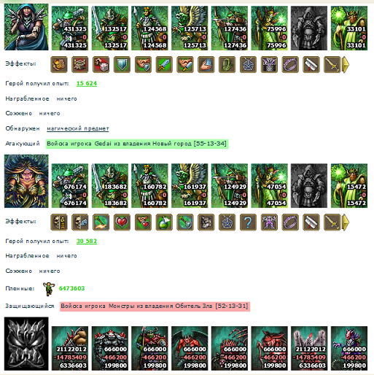Open the hand holding crystal effect
This screenshot has width=374, height=375.
tap(206, 65)
